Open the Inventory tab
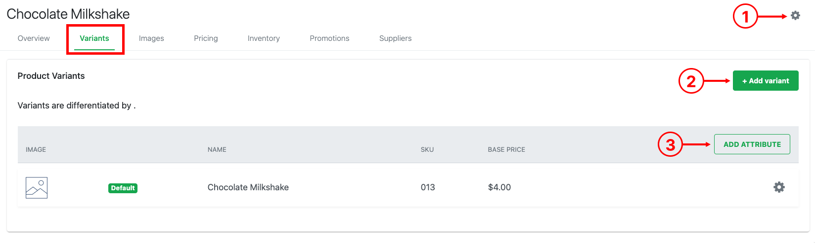This screenshot has height=243, width=815. [x=264, y=38]
